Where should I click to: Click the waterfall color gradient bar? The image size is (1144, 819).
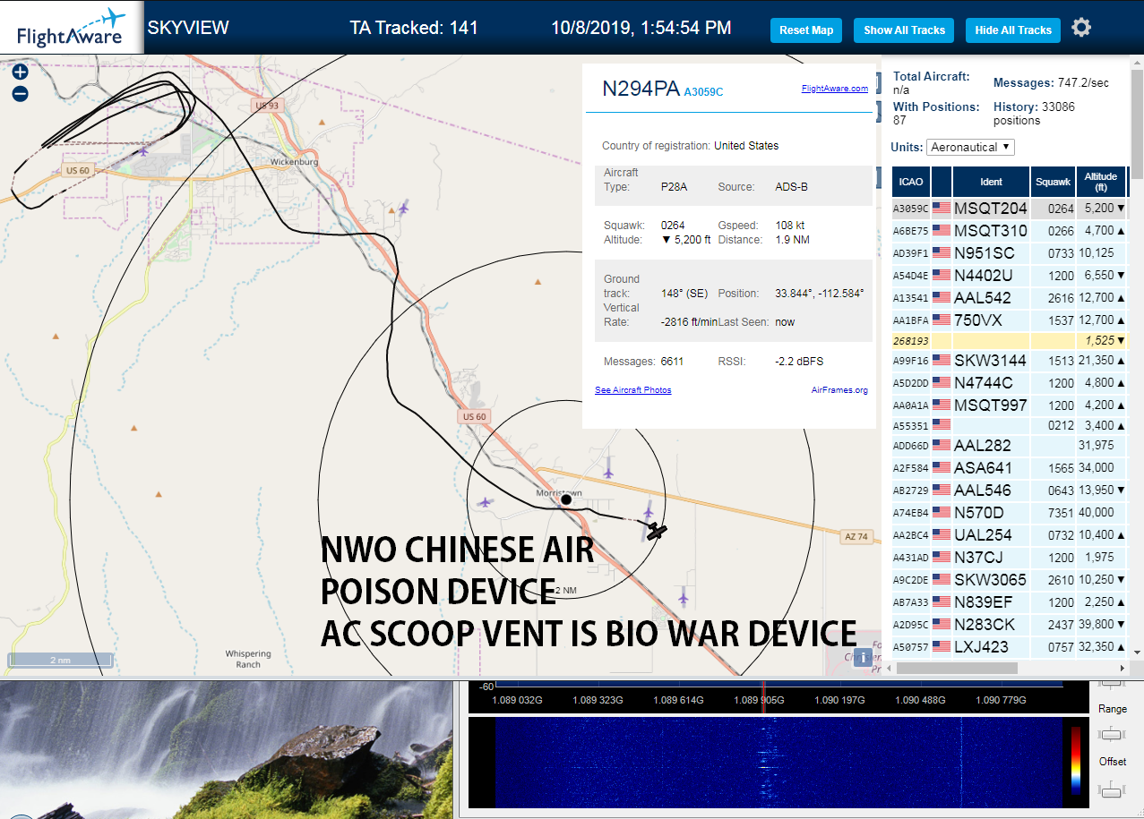1076,760
